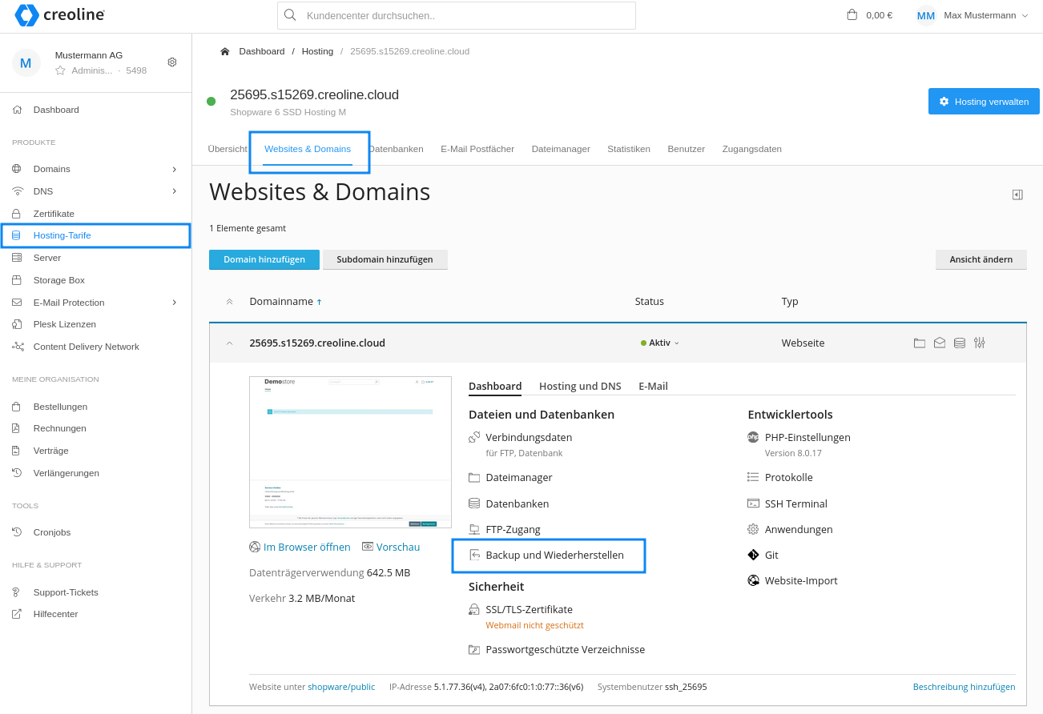The image size is (1043, 714).
Task: Click the Im Browser öffnen link
Action: click(x=300, y=547)
